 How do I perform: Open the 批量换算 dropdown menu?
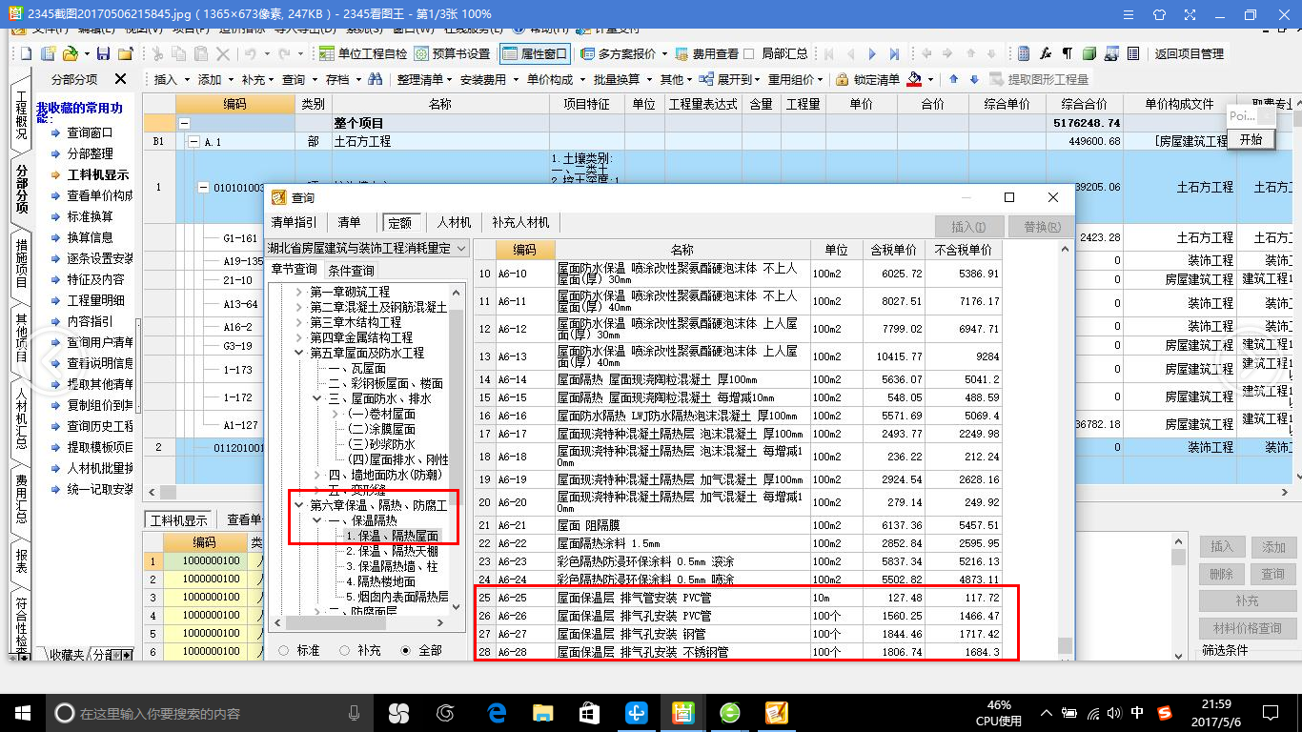click(x=622, y=80)
